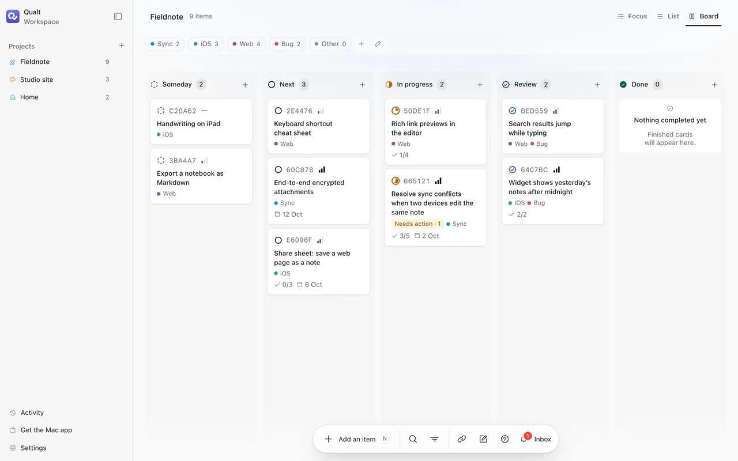Add a card to the Done column
Screen dimensions: 738x461
tap(714, 85)
